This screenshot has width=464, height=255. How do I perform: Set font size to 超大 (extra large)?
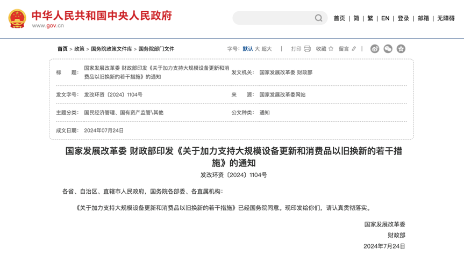[x=267, y=49]
